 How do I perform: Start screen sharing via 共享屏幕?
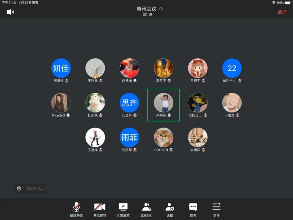[123, 210]
